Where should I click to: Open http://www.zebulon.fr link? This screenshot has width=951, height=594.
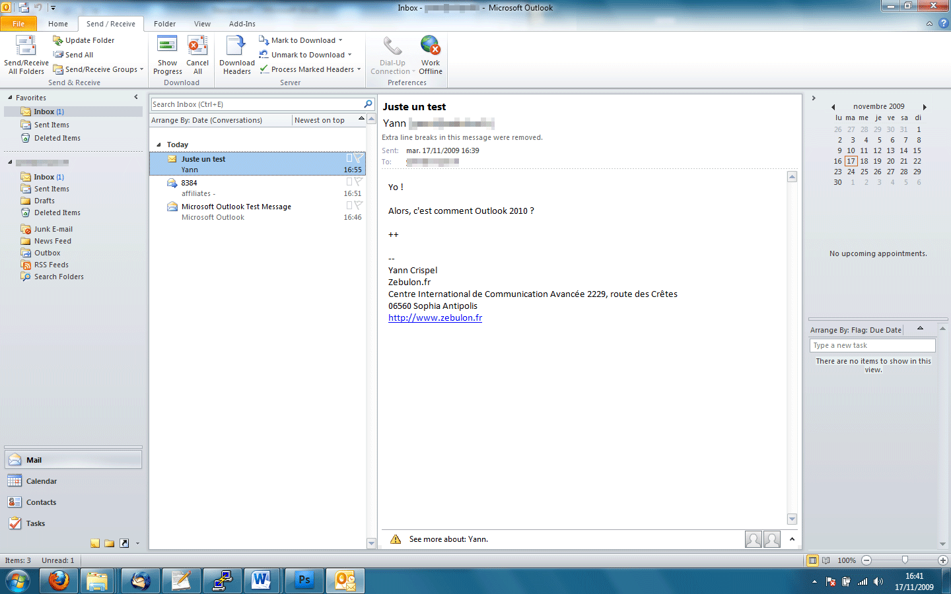click(x=435, y=317)
